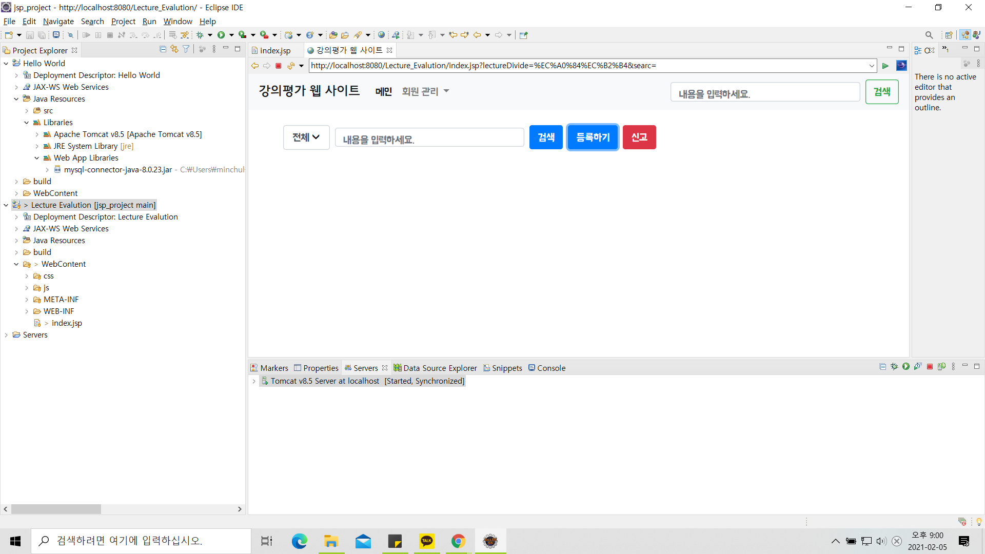985x554 pixels.
Task: Collapse the Web App Libraries tree node
Action: [x=37, y=158]
